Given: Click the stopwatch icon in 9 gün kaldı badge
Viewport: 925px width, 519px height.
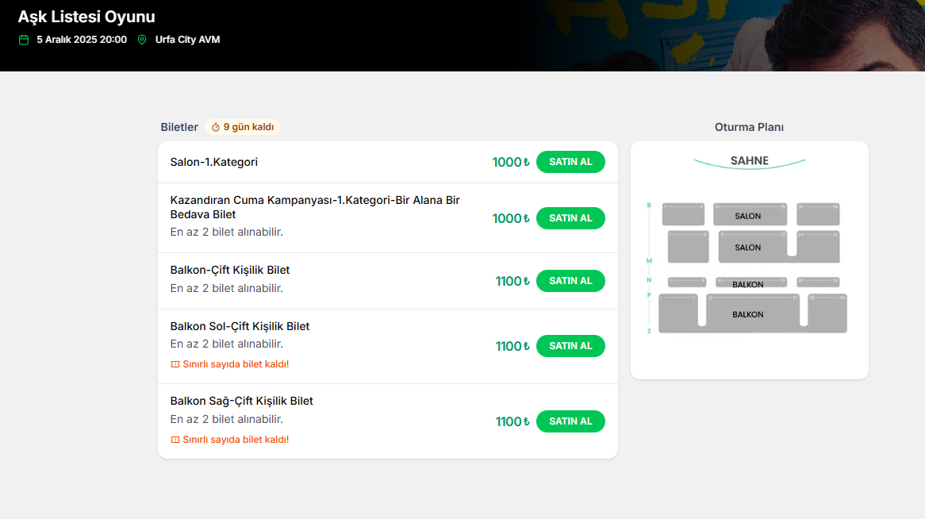Looking at the screenshot, I should 215,127.
